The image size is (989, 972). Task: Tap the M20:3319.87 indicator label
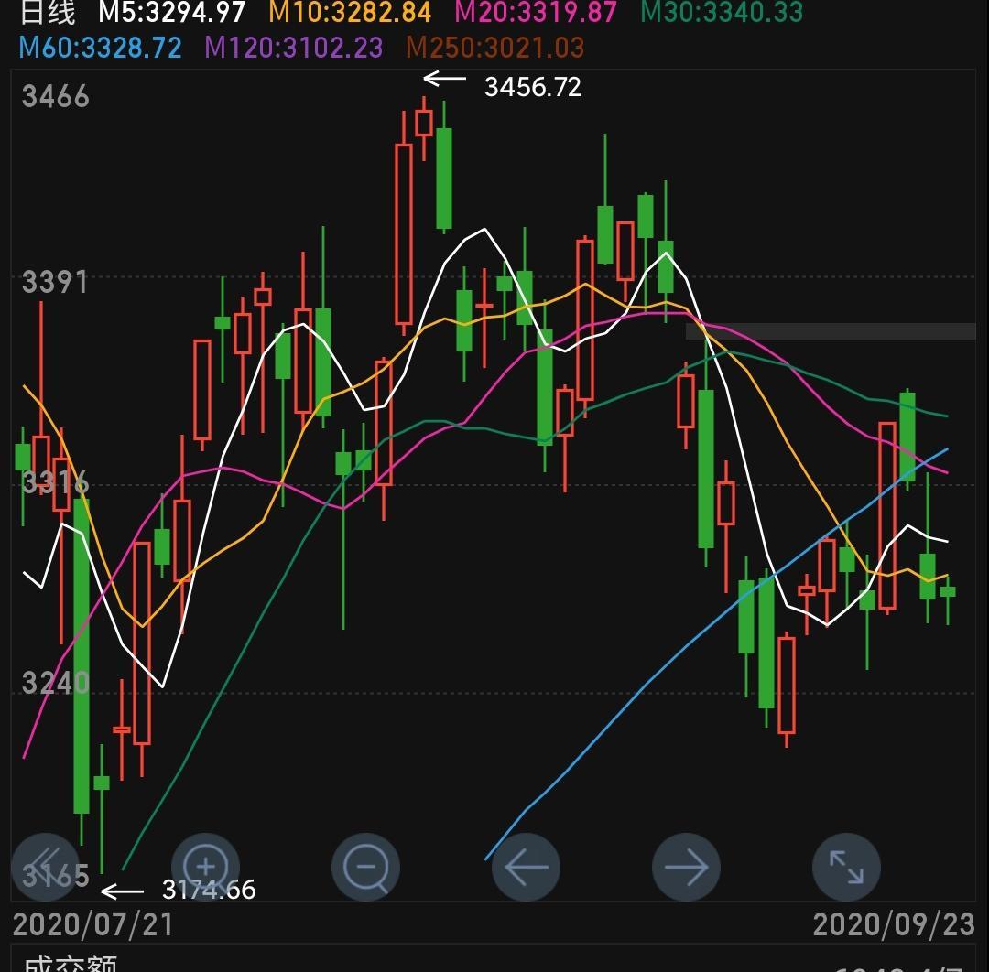point(536,12)
